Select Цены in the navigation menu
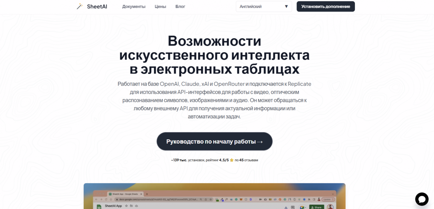This screenshot has height=209, width=434. (160, 6)
